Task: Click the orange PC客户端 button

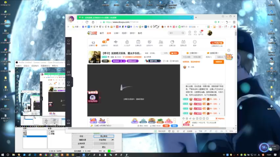Action: click(217, 43)
